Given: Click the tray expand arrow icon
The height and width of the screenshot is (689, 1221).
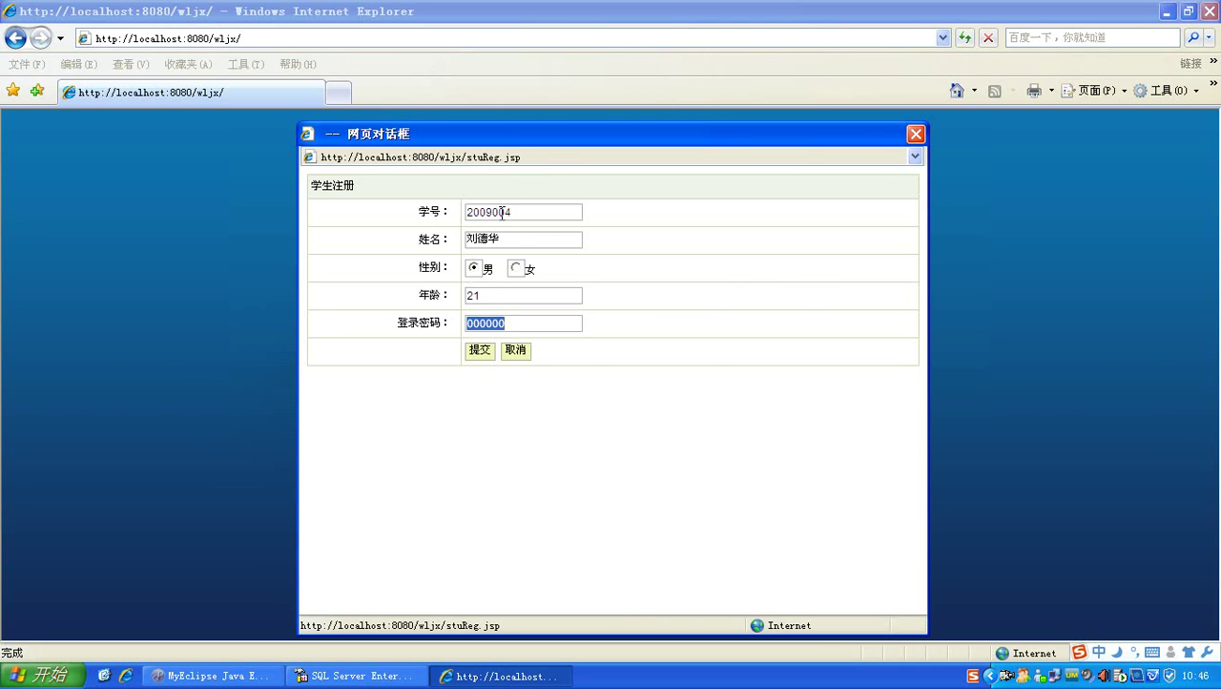Looking at the screenshot, I should tap(989, 676).
